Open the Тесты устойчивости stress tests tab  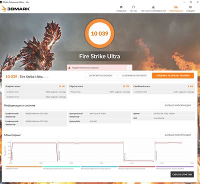click(153, 9)
